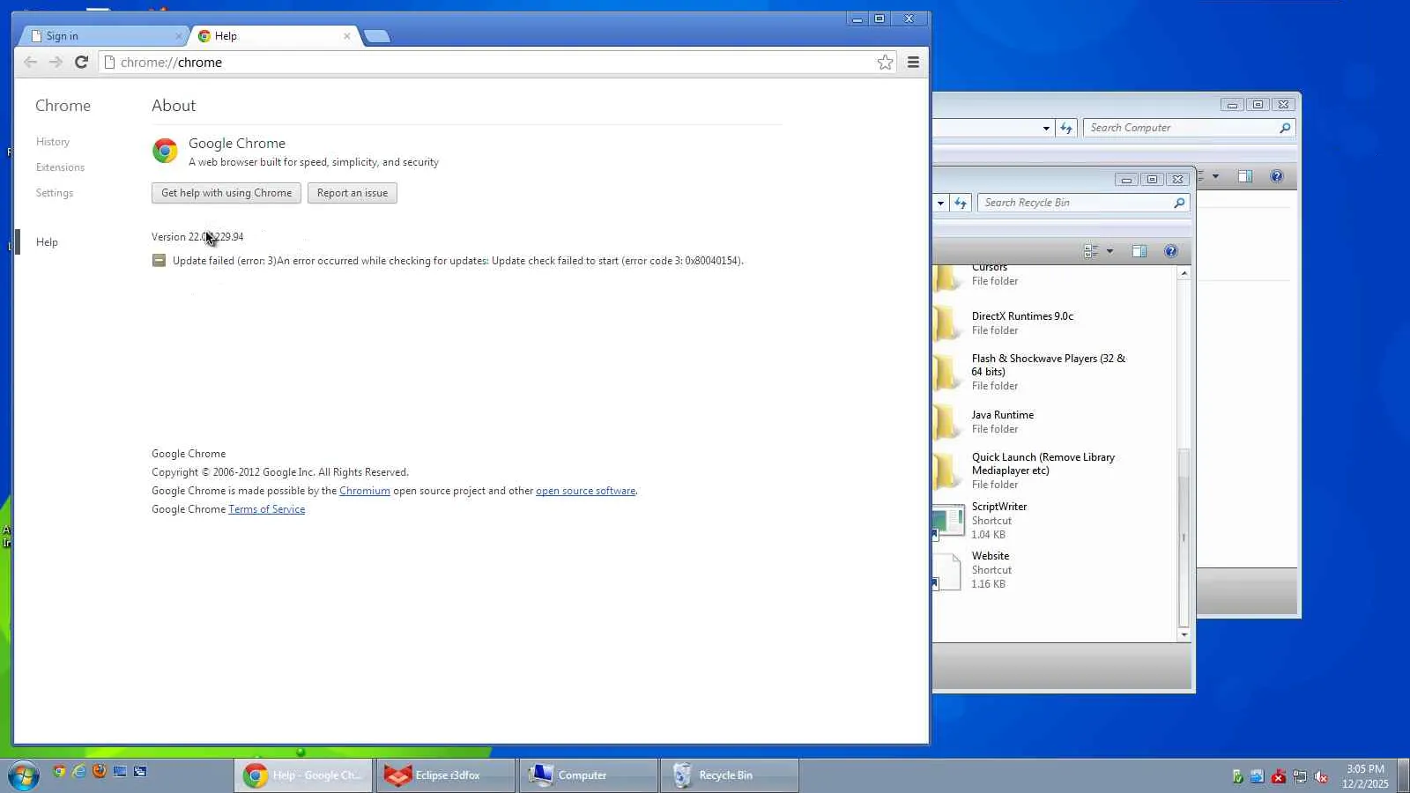Reload the chrome://chrome page
1410x793 pixels.
(x=81, y=62)
